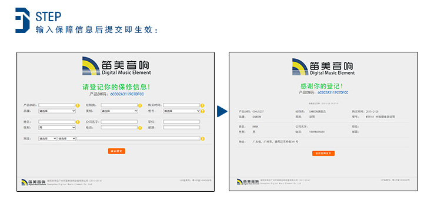This screenshot has height=223, width=434.
Task: Click into the 公司名字 input field
Action: pos(119,122)
